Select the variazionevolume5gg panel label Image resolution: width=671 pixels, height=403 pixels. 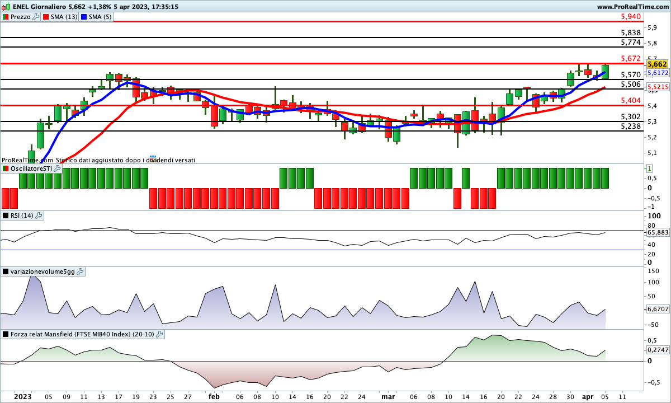pyautogui.click(x=42, y=271)
